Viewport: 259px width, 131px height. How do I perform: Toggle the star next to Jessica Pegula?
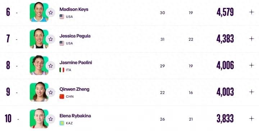tap(51, 39)
